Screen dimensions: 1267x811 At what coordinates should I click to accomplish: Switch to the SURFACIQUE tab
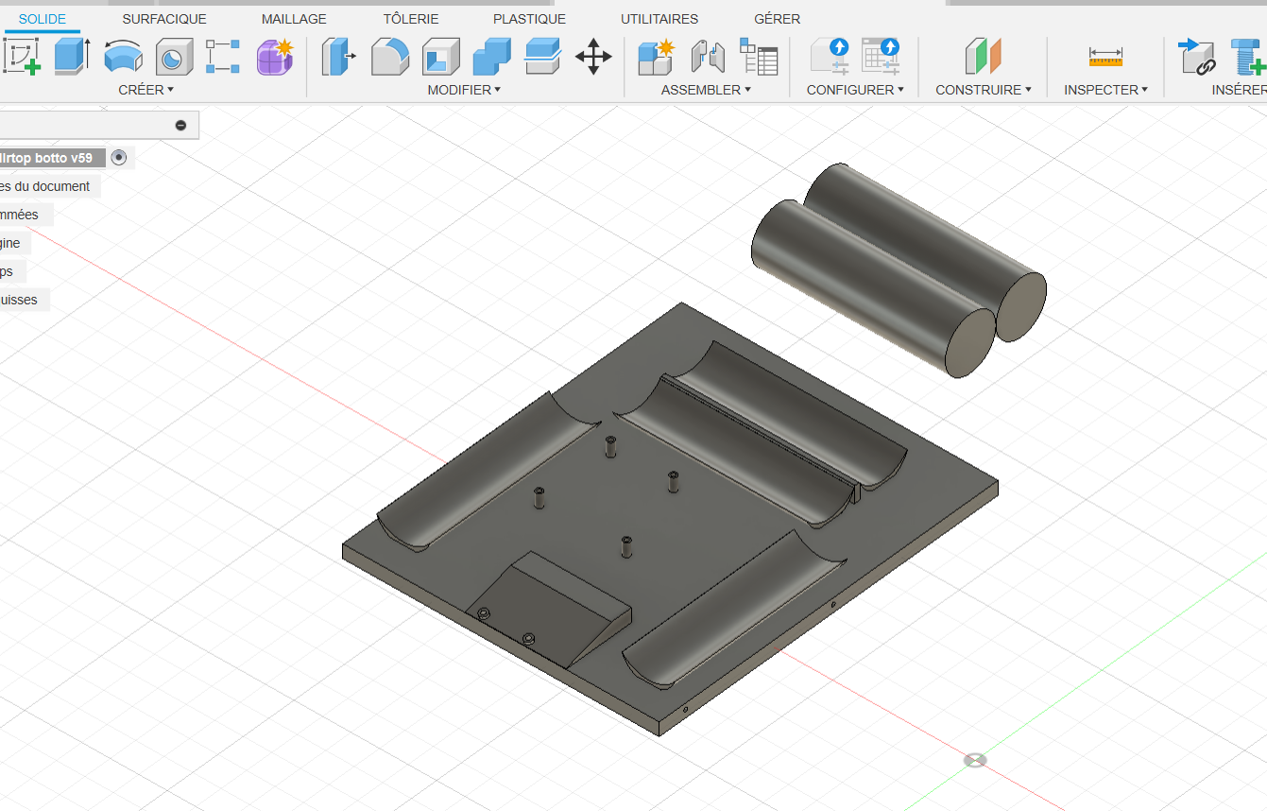(x=164, y=19)
